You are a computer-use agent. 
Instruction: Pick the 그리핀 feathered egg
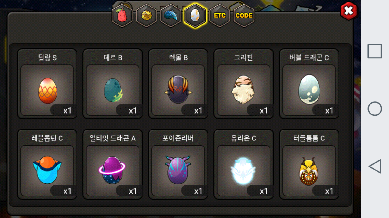click(x=244, y=84)
